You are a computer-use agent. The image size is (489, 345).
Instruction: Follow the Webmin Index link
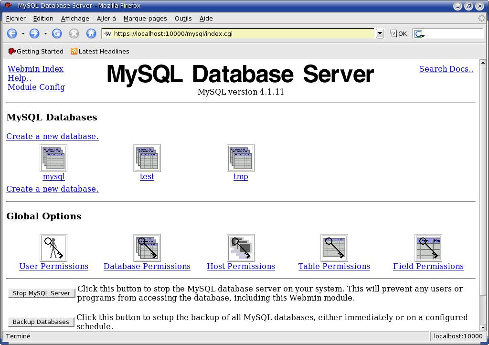pos(35,69)
